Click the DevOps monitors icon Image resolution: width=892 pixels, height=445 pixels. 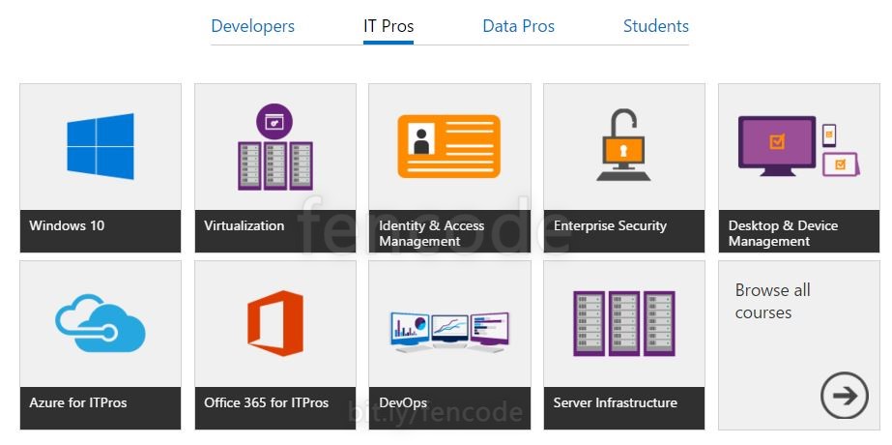point(449,331)
